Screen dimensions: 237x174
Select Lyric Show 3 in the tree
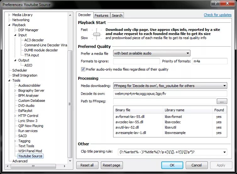[28, 121]
